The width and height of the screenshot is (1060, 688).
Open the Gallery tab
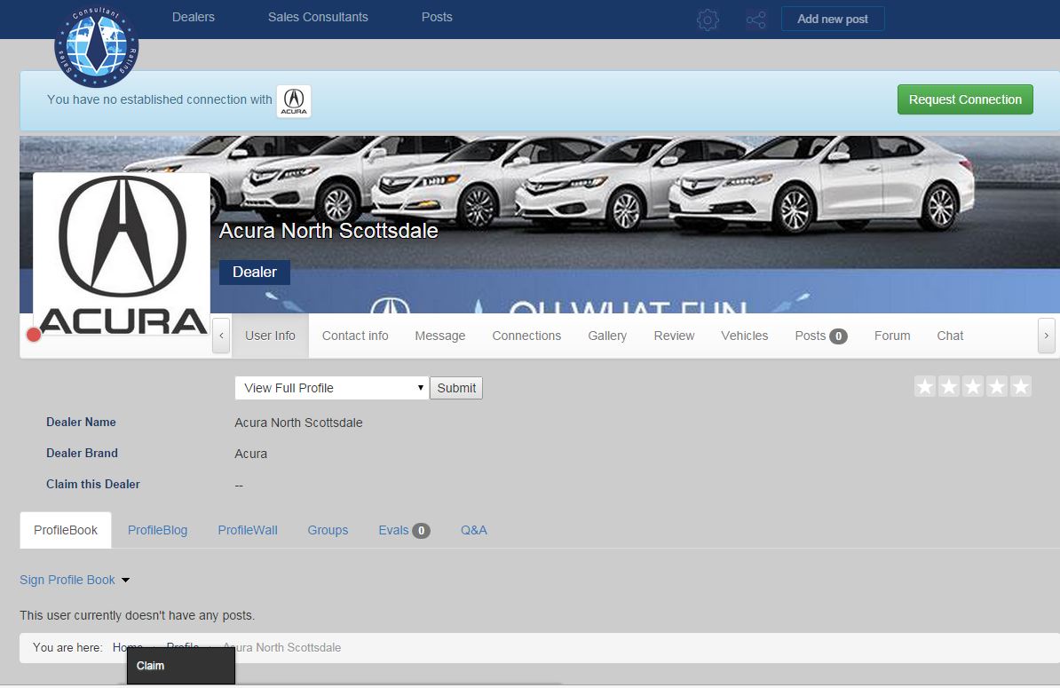click(607, 336)
